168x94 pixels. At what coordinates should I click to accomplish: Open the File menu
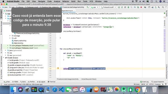click(23, 1)
